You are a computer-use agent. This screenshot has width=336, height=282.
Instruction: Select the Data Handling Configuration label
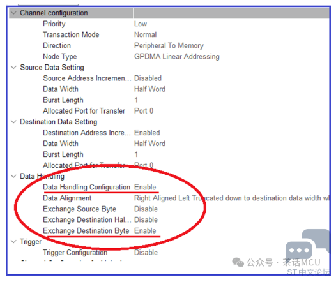click(x=87, y=188)
